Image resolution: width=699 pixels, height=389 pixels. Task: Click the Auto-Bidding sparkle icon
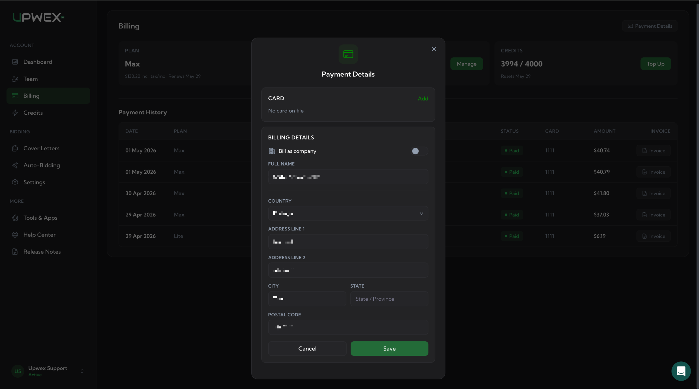click(x=15, y=165)
